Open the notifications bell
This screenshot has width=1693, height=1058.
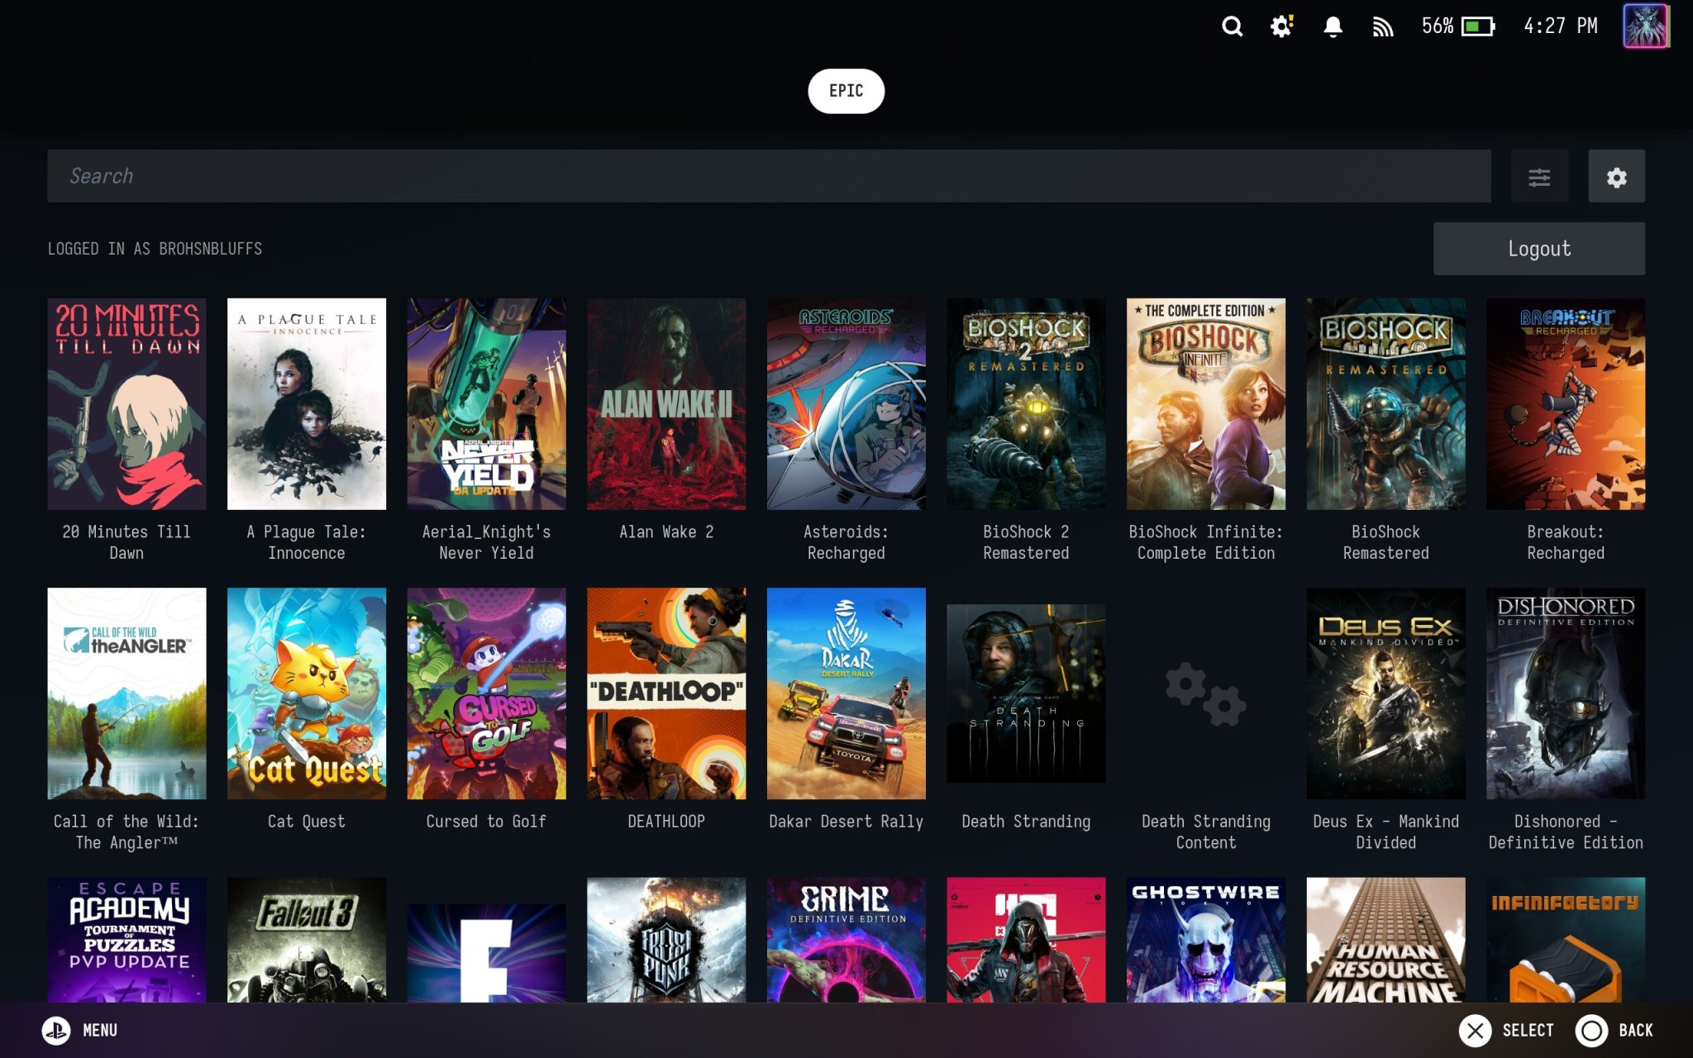(x=1333, y=26)
